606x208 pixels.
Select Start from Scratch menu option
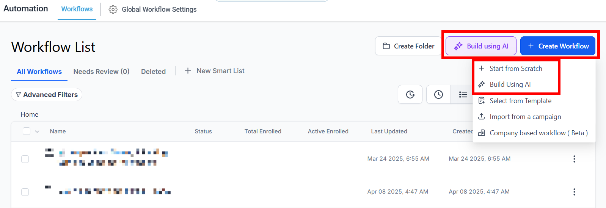(x=516, y=69)
